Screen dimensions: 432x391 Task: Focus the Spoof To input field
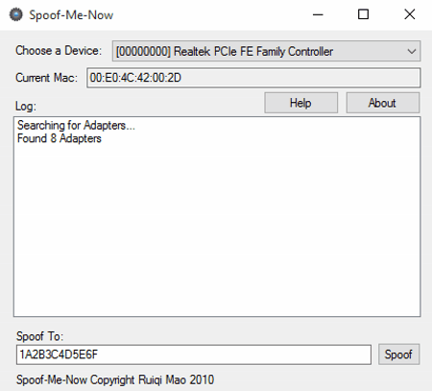[194, 354]
